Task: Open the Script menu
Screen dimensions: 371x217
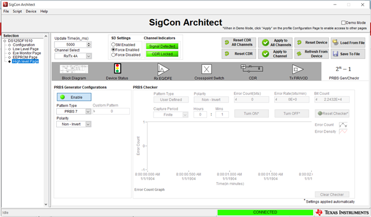Action: coord(17,12)
